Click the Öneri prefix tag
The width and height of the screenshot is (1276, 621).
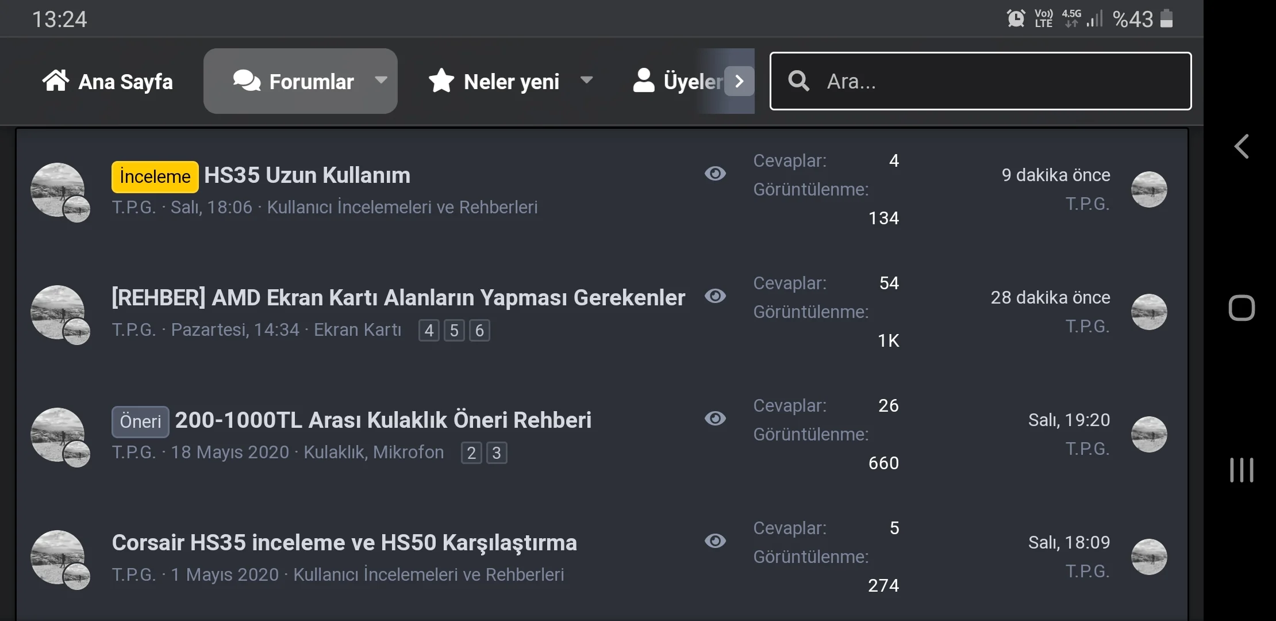(x=140, y=421)
